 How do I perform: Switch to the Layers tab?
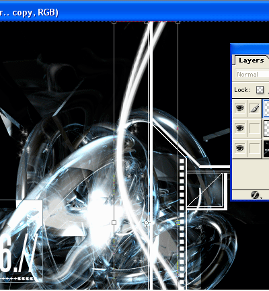[x=251, y=60]
